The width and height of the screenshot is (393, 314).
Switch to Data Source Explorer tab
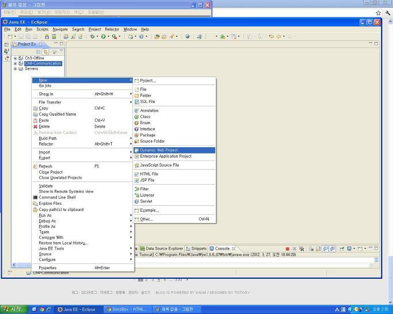(x=162, y=248)
